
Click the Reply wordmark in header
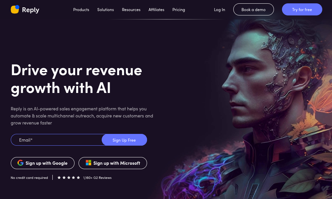tap(31, 10)
